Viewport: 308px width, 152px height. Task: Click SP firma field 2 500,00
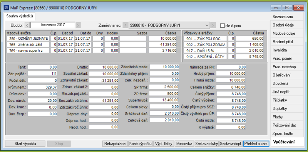point(164,87)
